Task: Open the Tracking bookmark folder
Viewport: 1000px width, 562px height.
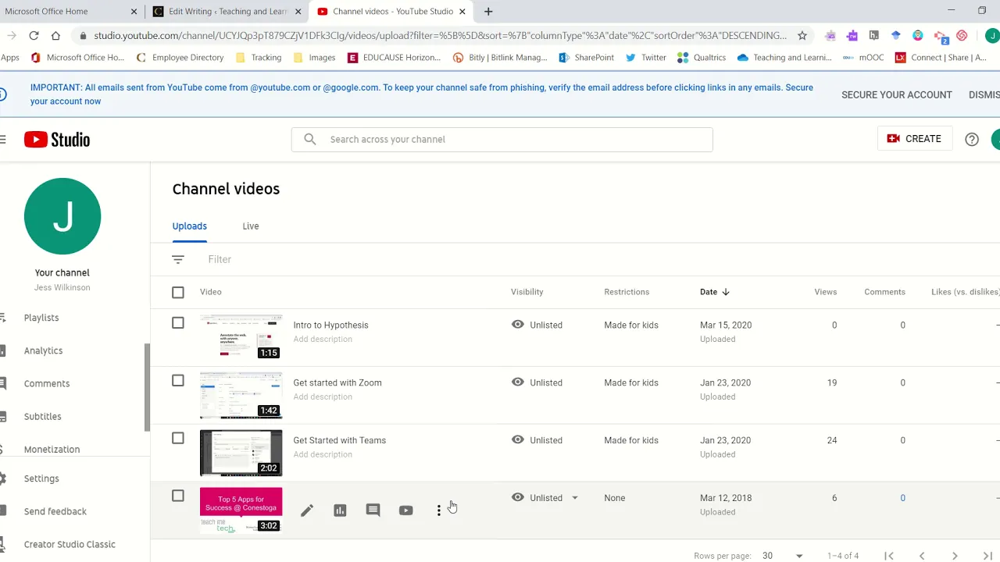Action: (x=258, y=57)
